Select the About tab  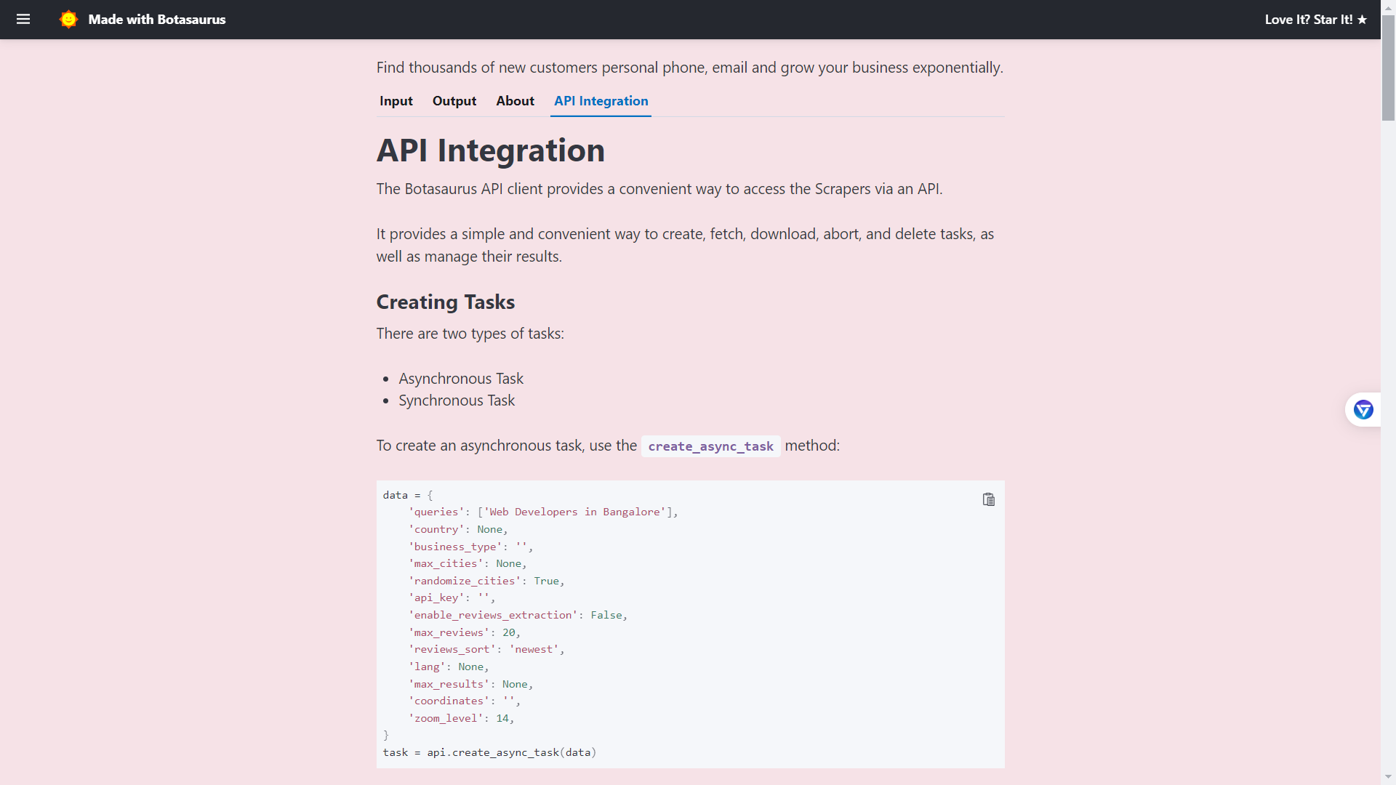[x=515, y=100]
